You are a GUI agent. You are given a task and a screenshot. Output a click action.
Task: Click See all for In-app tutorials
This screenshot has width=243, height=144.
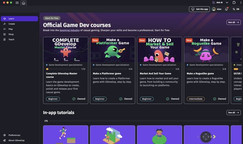pos(234,113)
